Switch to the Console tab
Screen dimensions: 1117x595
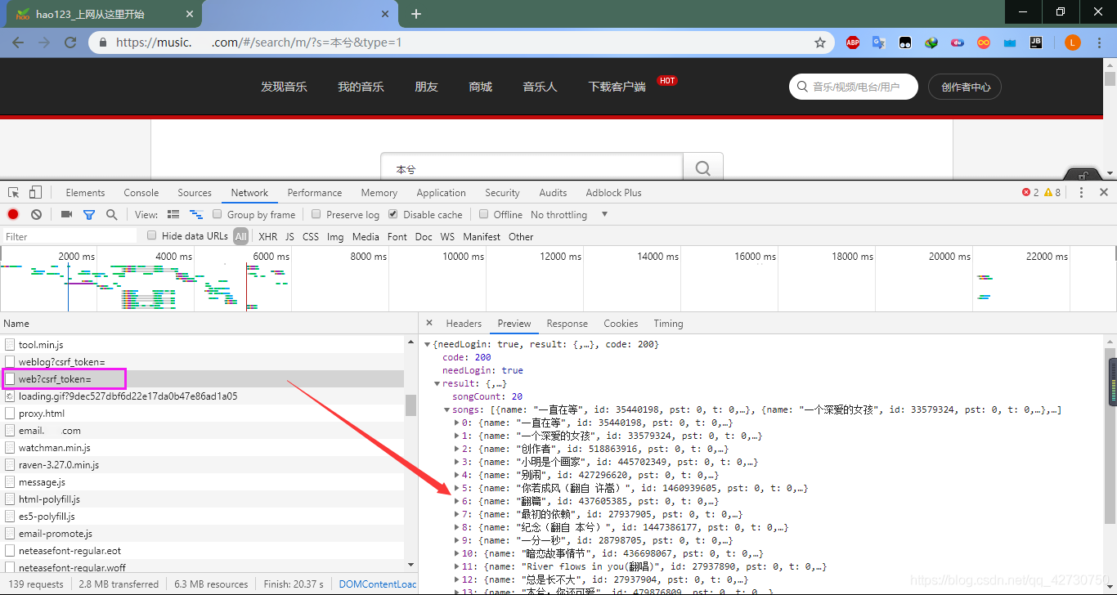click(141, 193)
